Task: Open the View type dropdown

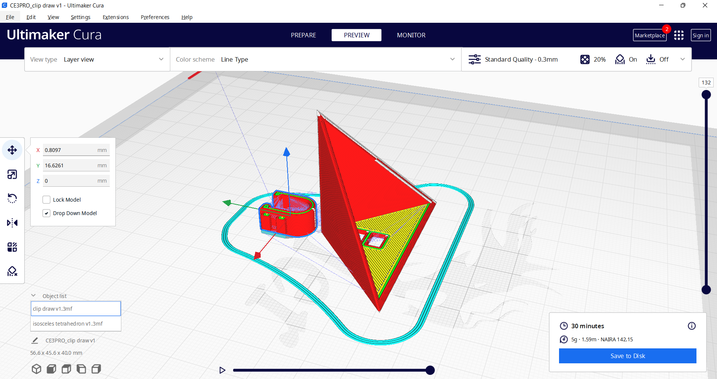Action: click(x=112, y=59)
